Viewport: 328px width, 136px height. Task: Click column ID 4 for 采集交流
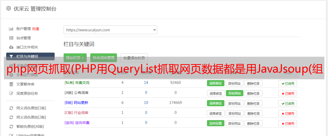click(122, 83)
